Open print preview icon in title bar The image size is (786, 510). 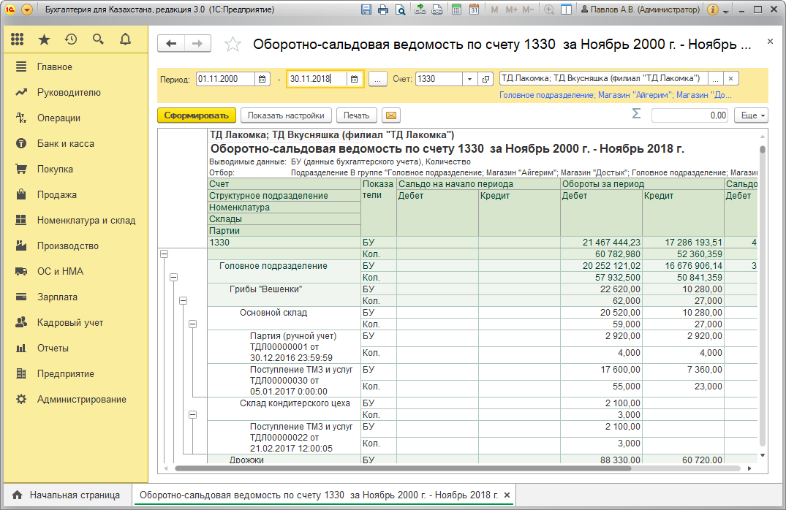click(400, 10)
